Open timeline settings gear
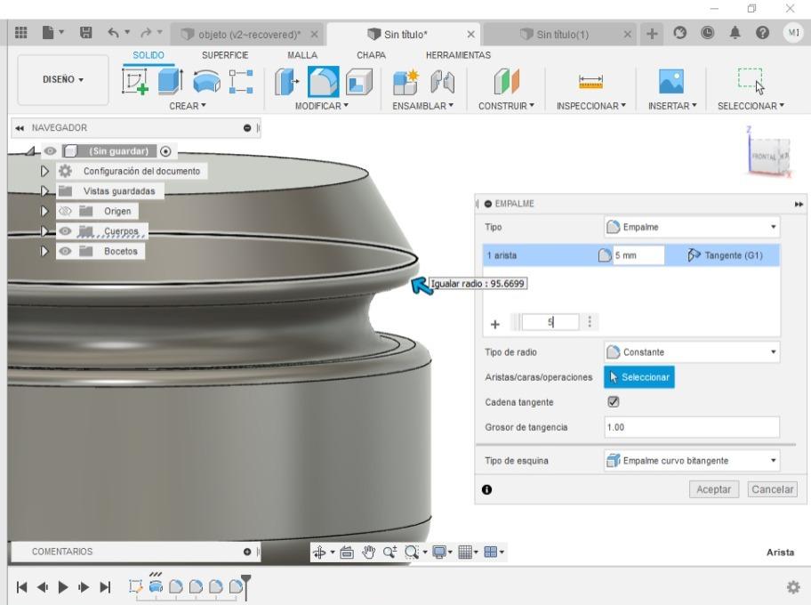811x605 pixels. click(793, 587)
